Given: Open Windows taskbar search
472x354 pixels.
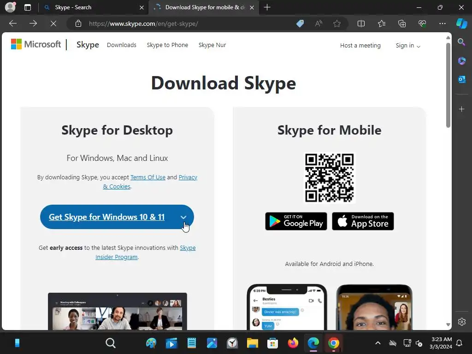Looking at the screenshot, I should click(x=111, y=343).
